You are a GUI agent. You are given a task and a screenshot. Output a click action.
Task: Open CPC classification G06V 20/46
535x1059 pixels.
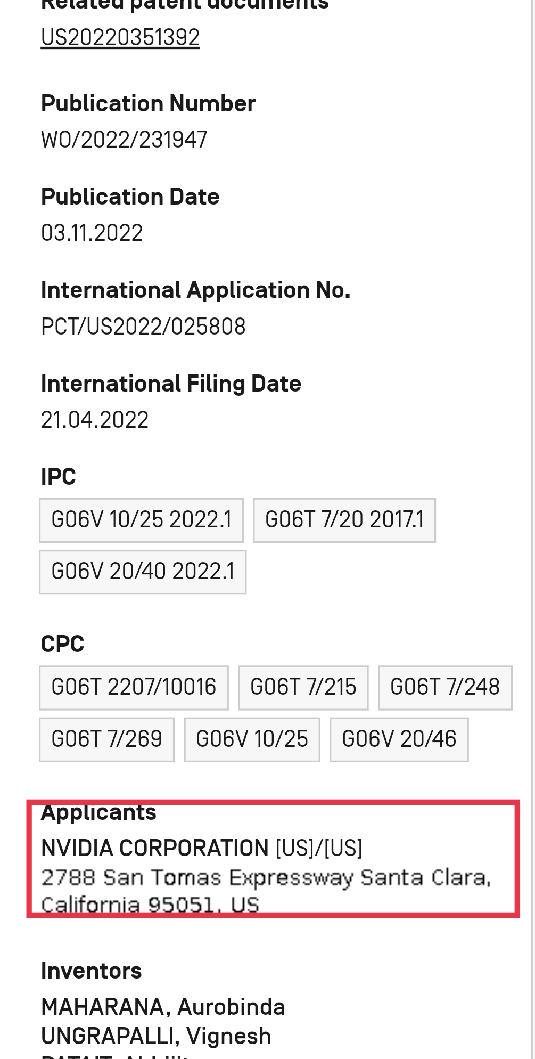(399, 739)
